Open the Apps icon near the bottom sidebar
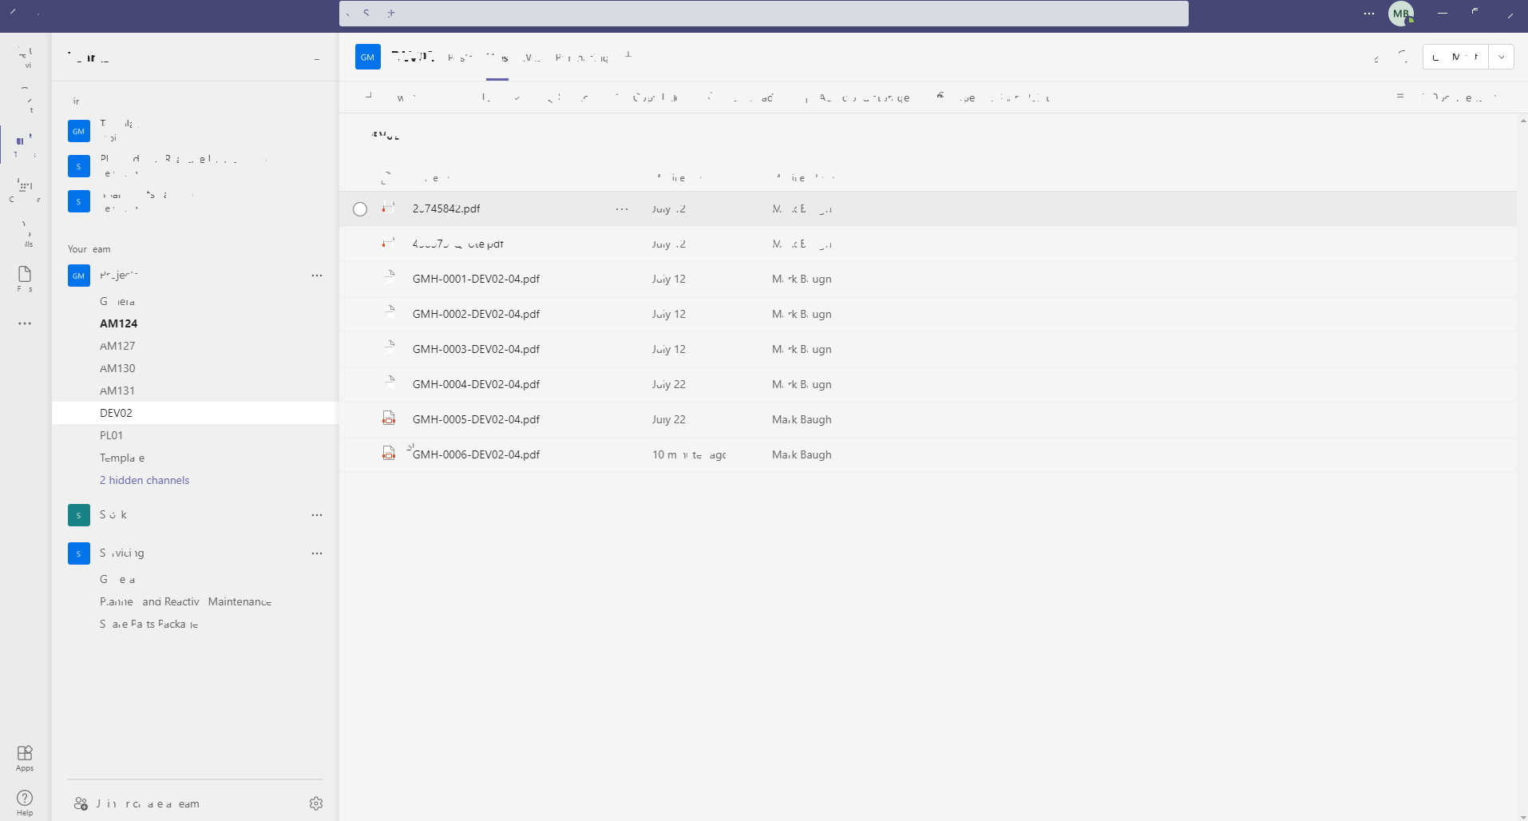The height and width of the screenshot is (821, 1528). (x=25, y=756)
